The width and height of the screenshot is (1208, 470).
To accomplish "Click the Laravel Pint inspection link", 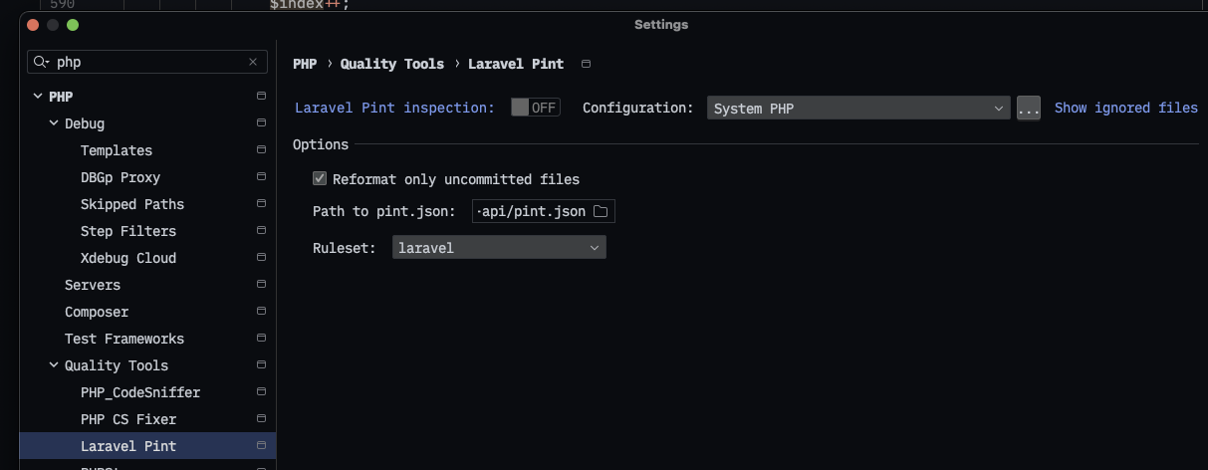I will 394,108.
